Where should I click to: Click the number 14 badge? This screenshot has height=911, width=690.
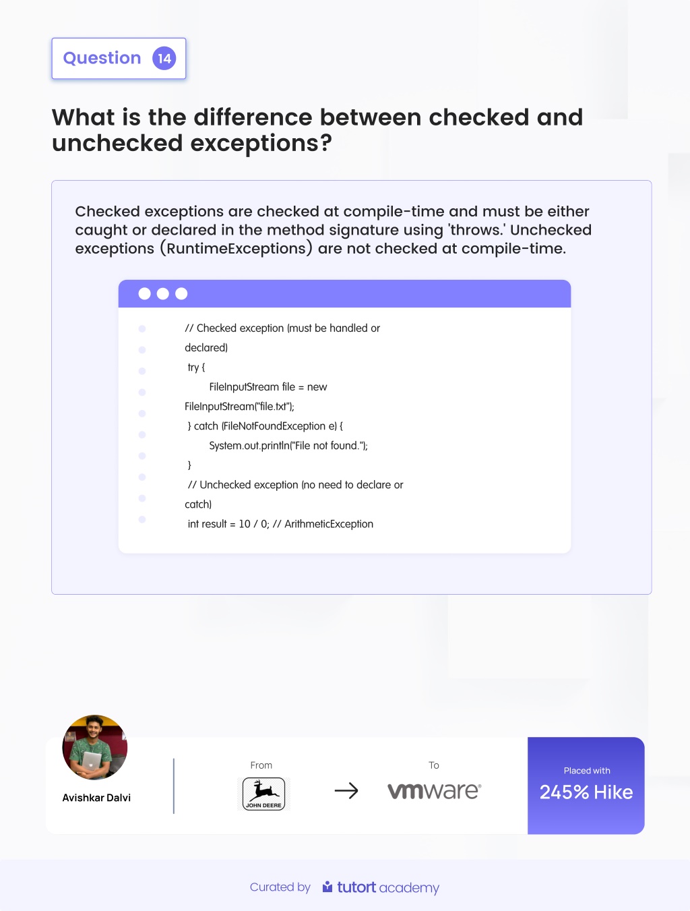point(164,59)
